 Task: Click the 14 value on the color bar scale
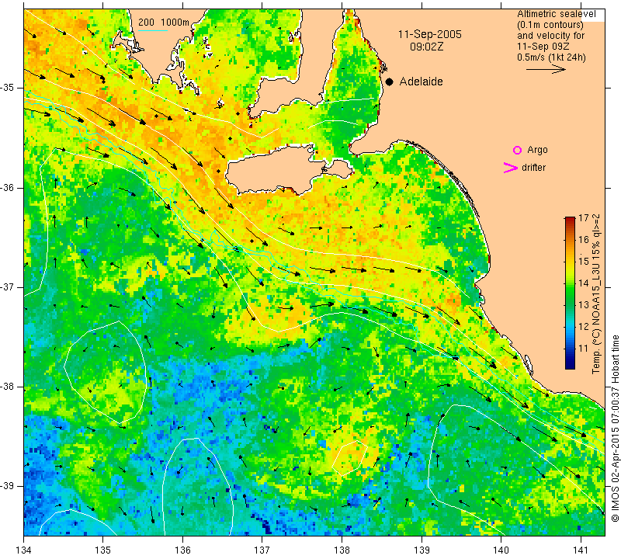[x=584, y=283]
